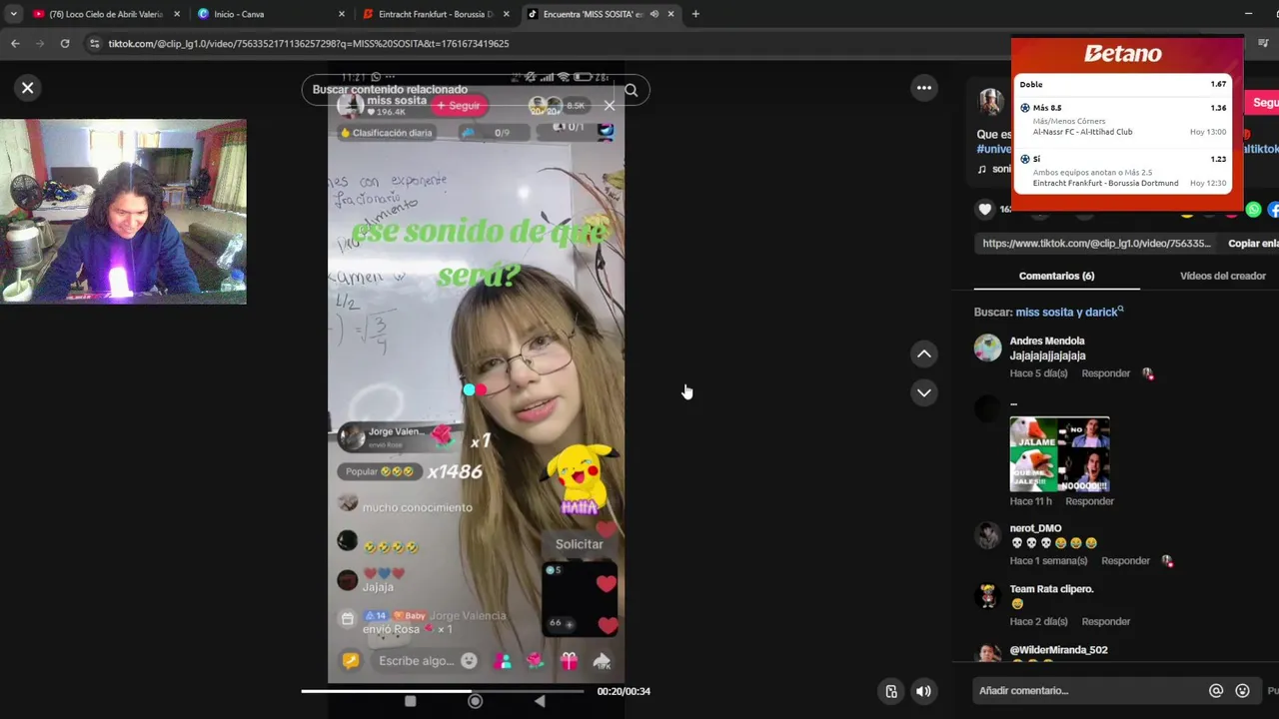Click creator-liked badge on Andres Mendola's comment
This screenshot has width=1279, height=719.
(x=1148, y=373)
